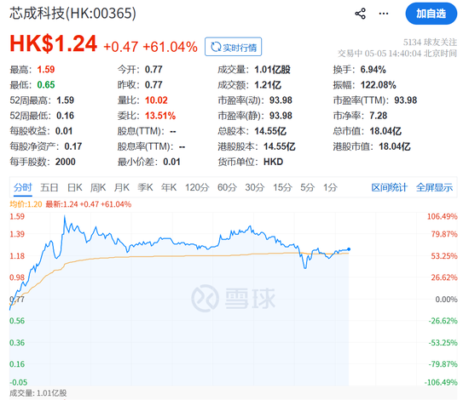Click the 委比 value 13.51%

pyautogui.click(x=160, y=116)
